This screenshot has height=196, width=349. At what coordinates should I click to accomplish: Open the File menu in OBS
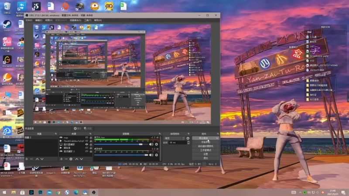29,20
